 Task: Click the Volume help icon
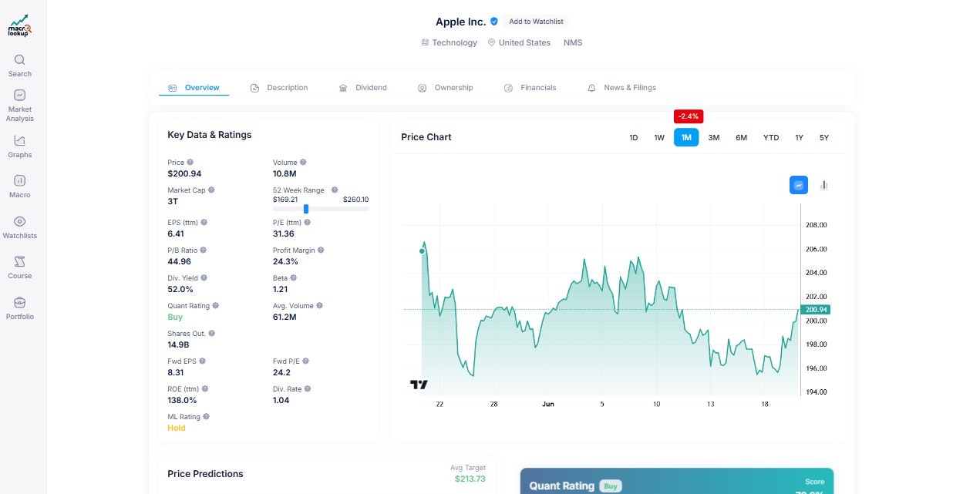coord(303,163)
